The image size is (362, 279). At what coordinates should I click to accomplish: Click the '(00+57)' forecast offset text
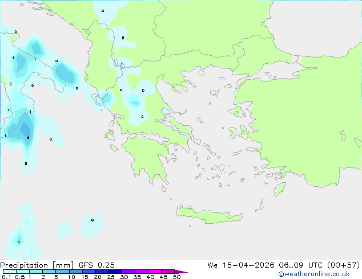pos(344,265)
